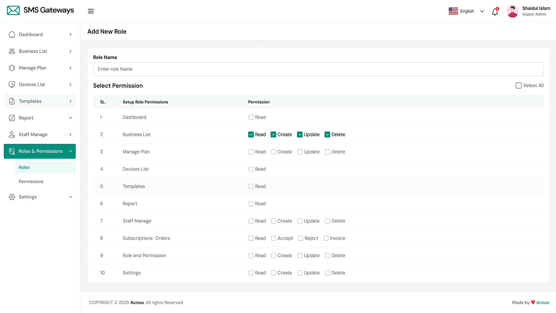Click the Acnoo link in footer

(x=543, y=303)
